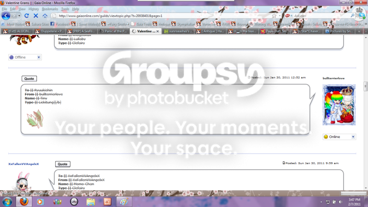Open the Most Visited bookmarks folder
This screenshot has width=368, height=207.
coord(13,24)
